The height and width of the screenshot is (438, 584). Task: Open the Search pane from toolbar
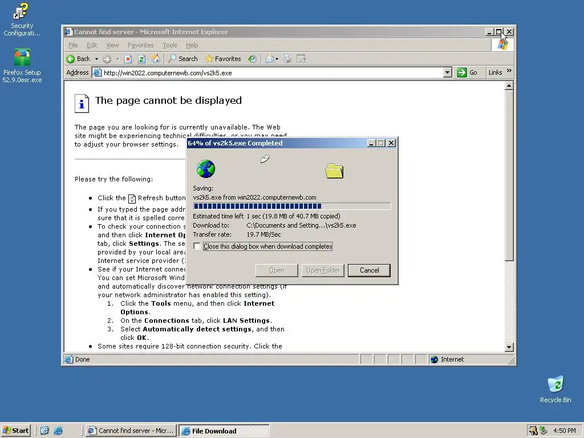point(183,59)
